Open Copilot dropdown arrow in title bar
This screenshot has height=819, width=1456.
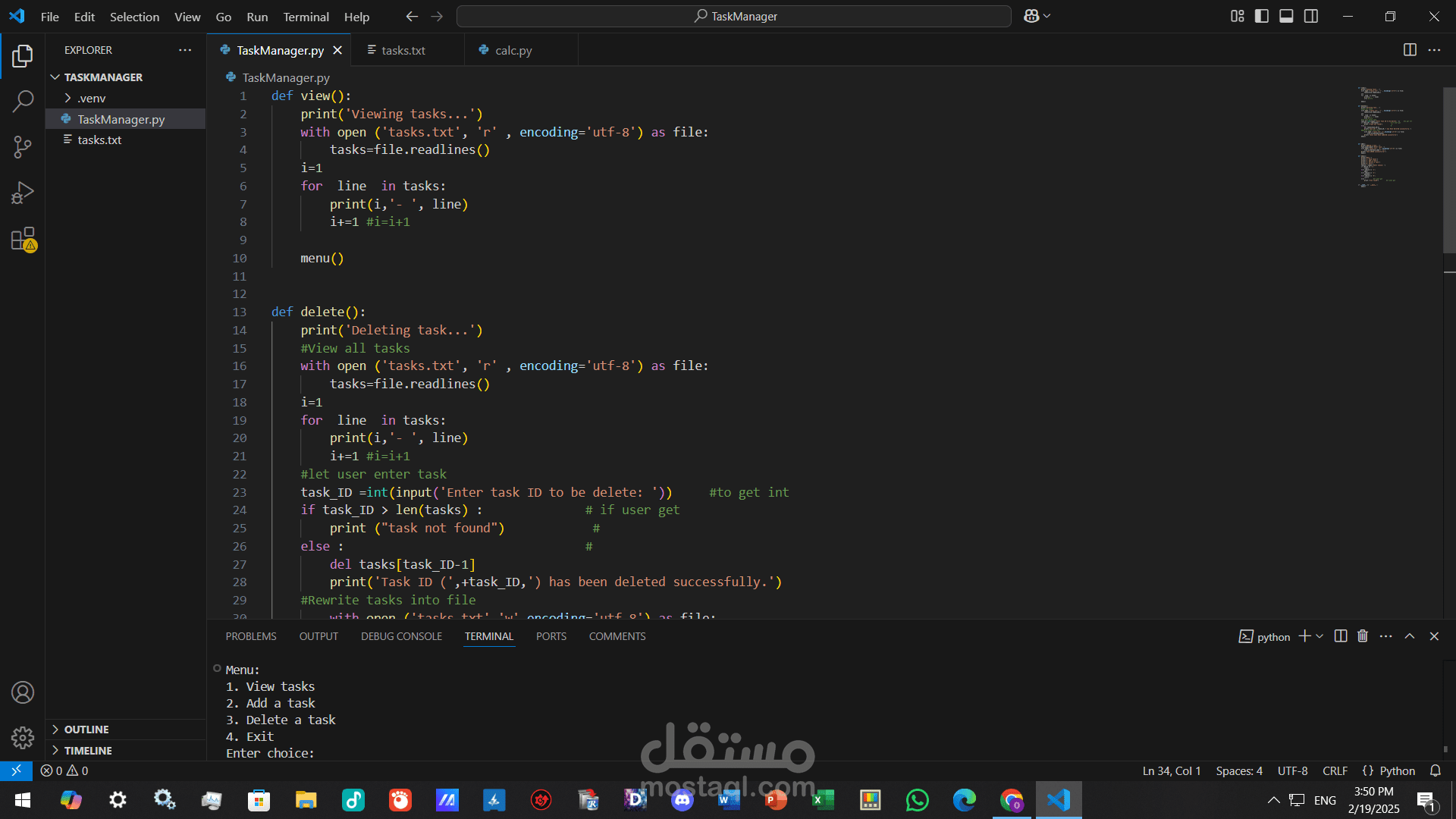click(1047, 16)
